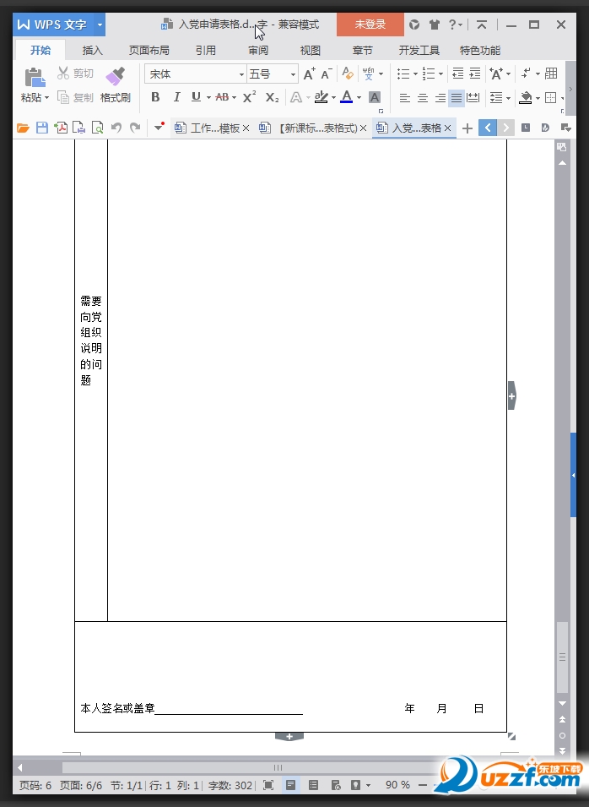
Task: Click the superscript X² icon
Action: (249, 97)
